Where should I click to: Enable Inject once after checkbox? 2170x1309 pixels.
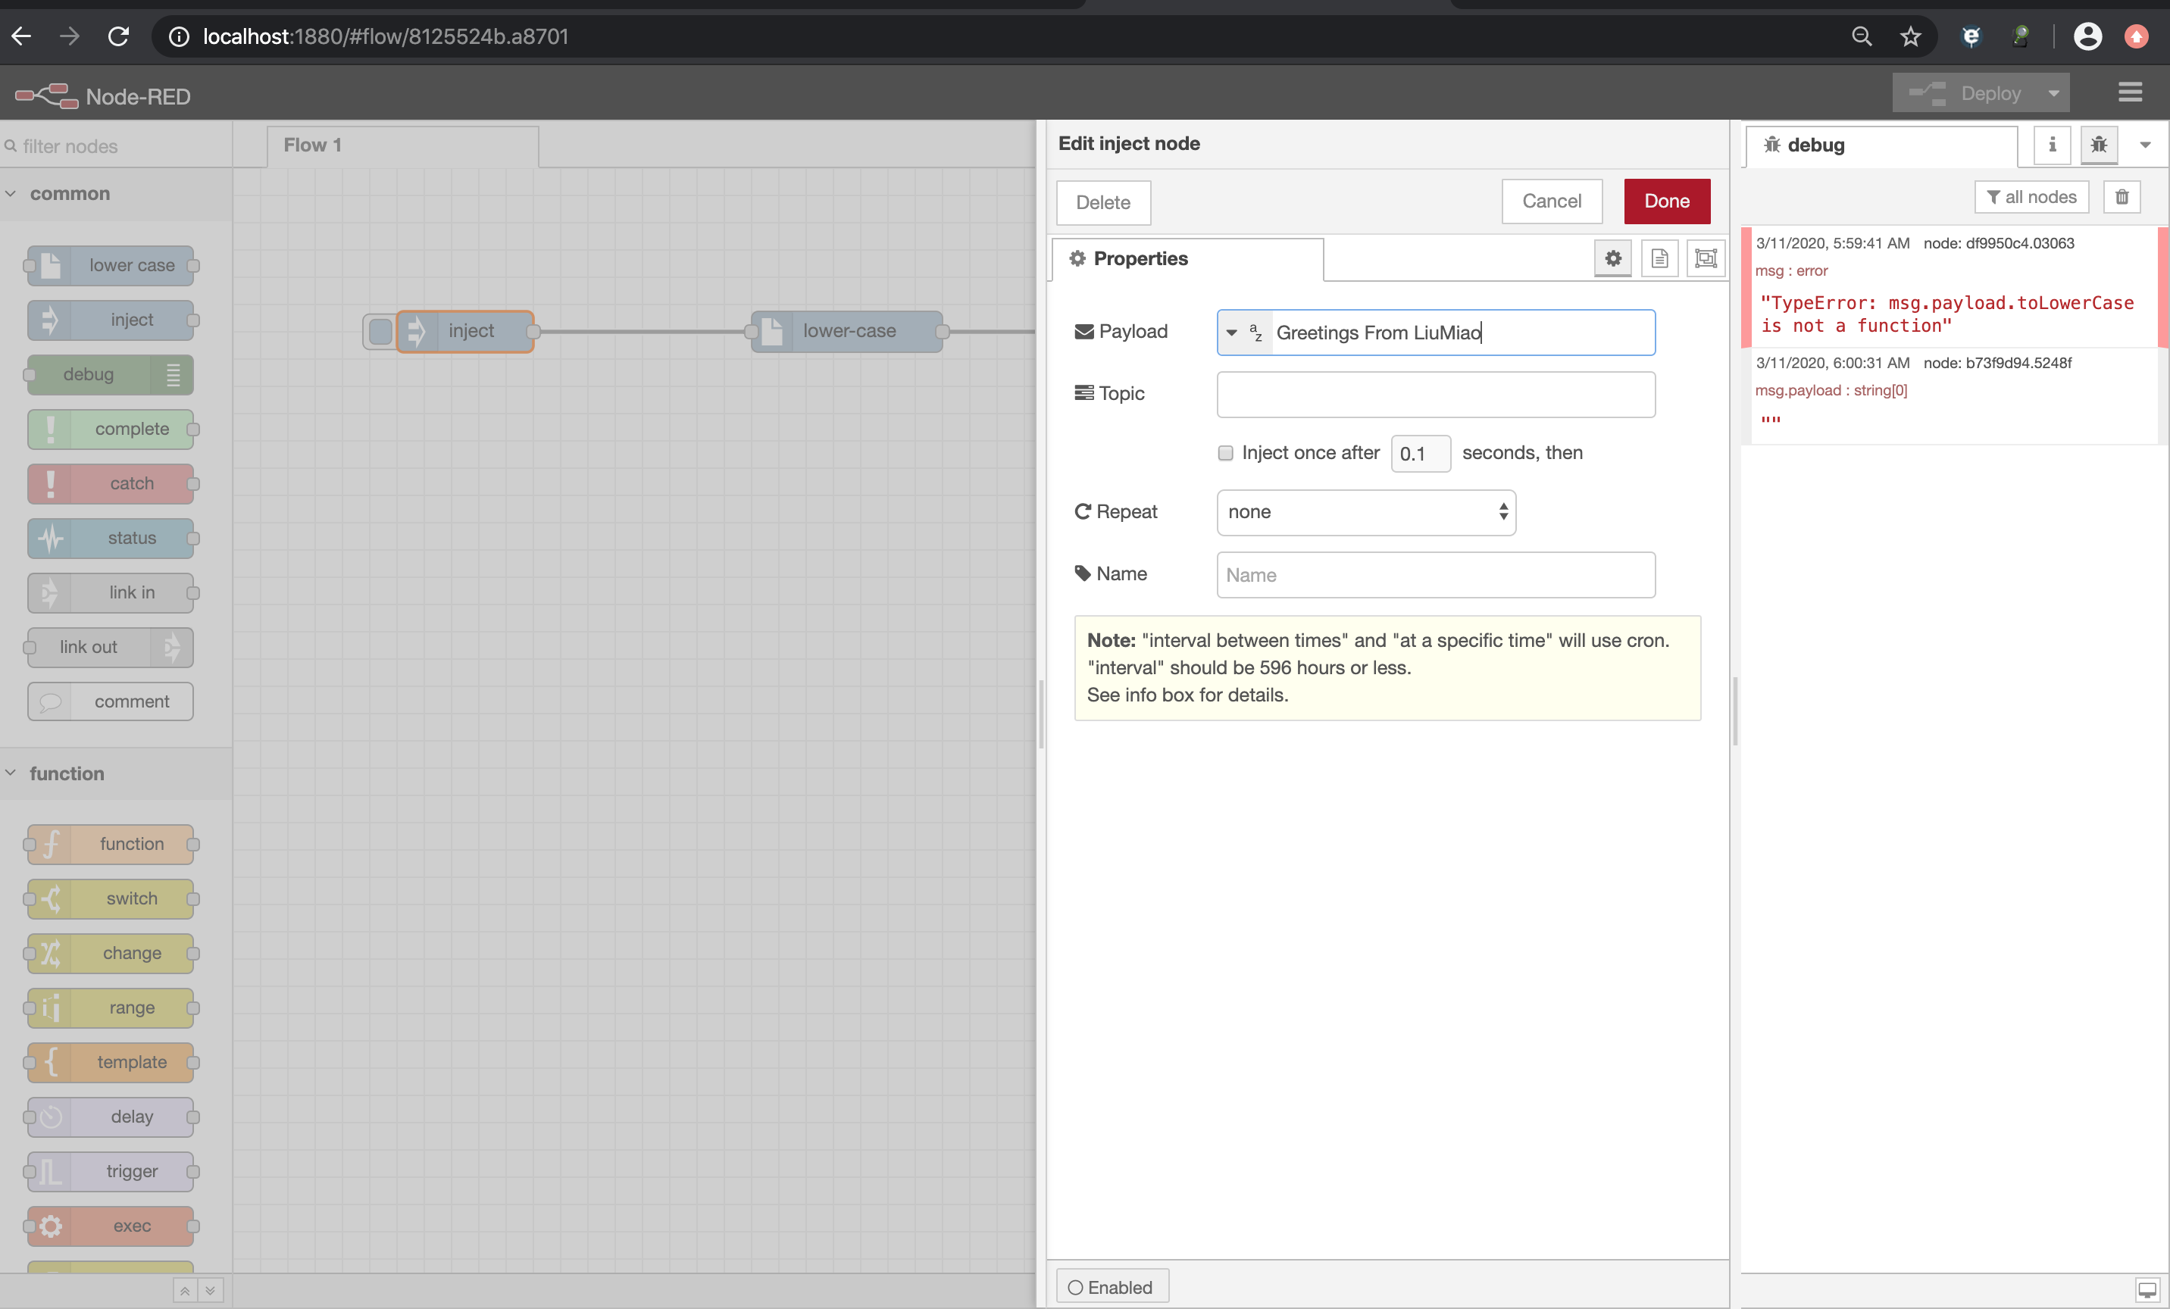pyautogui.click(x=1225, y=453)
